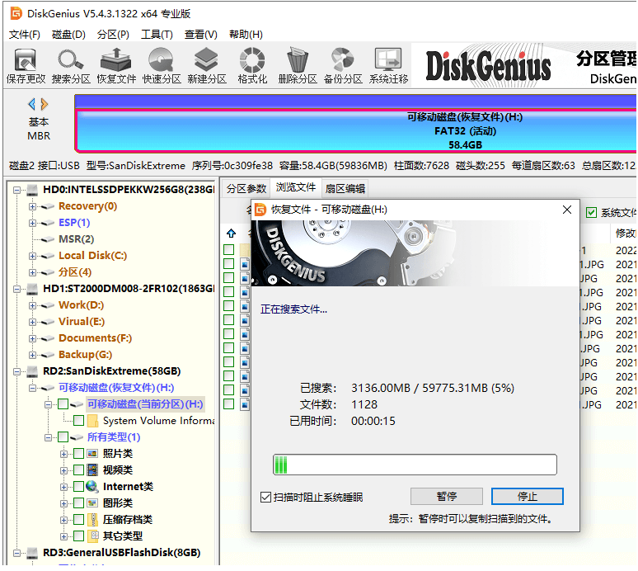The height and width of the screenshot is (571, 638).
Task: Collapse the 所有类型(1) node
Action: point(48,437)
